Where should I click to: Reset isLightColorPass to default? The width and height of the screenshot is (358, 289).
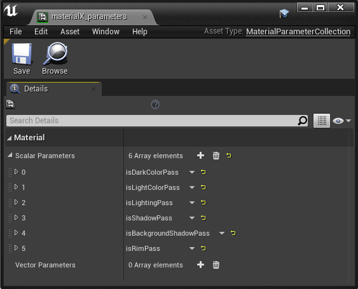click(x=203, y=187)
